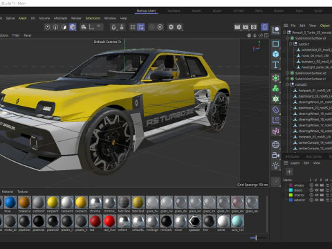Image resolution: width=332 pixels, height=249 pixels.
Task: Click the Spline rectangle tool icon
Action: 275,44
